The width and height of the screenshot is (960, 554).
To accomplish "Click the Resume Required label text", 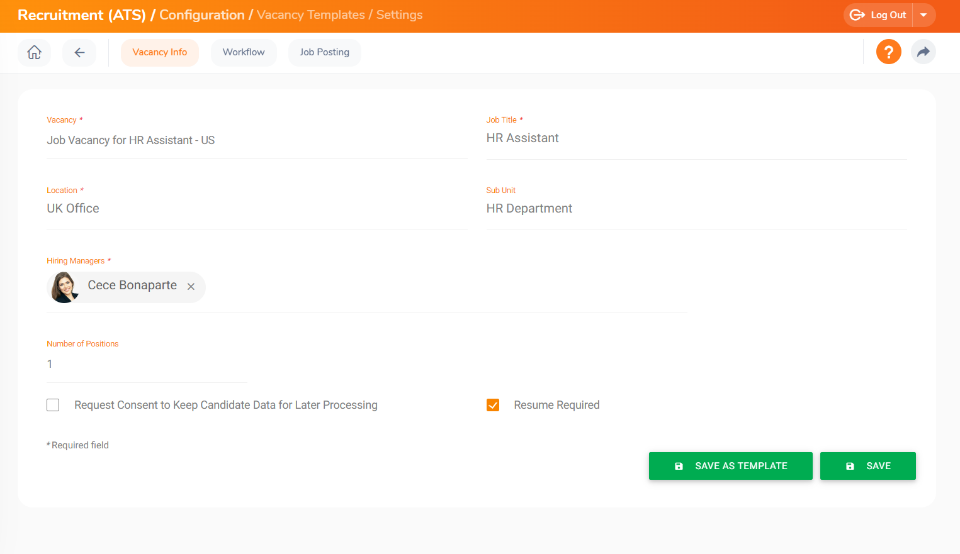I will 556,405.
